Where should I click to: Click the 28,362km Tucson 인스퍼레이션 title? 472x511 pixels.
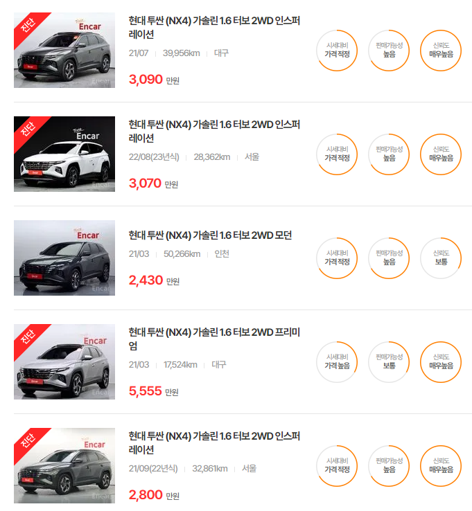pyautogui.click(x=214, y=132)
